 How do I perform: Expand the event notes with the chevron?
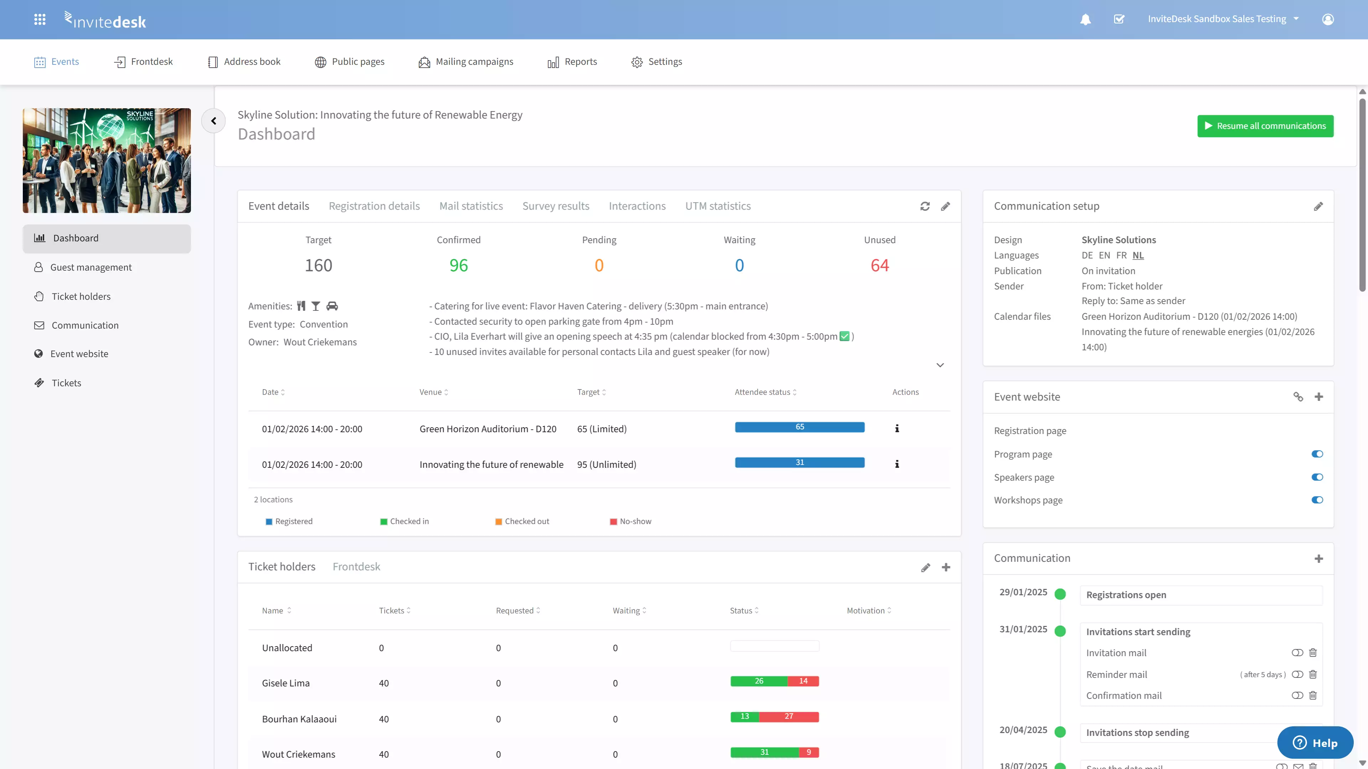coord(940,365)
